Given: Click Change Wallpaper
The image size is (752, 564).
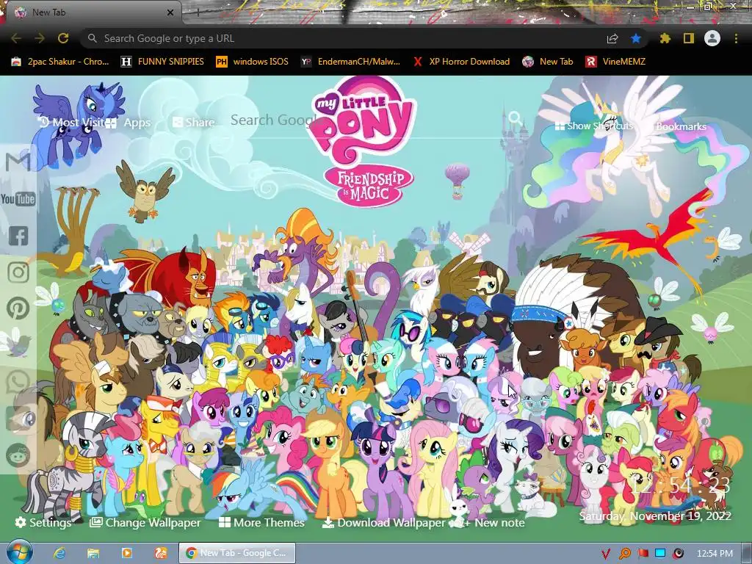Looking at the screenshot, I should pyautogui.click(x=145, y=522).
